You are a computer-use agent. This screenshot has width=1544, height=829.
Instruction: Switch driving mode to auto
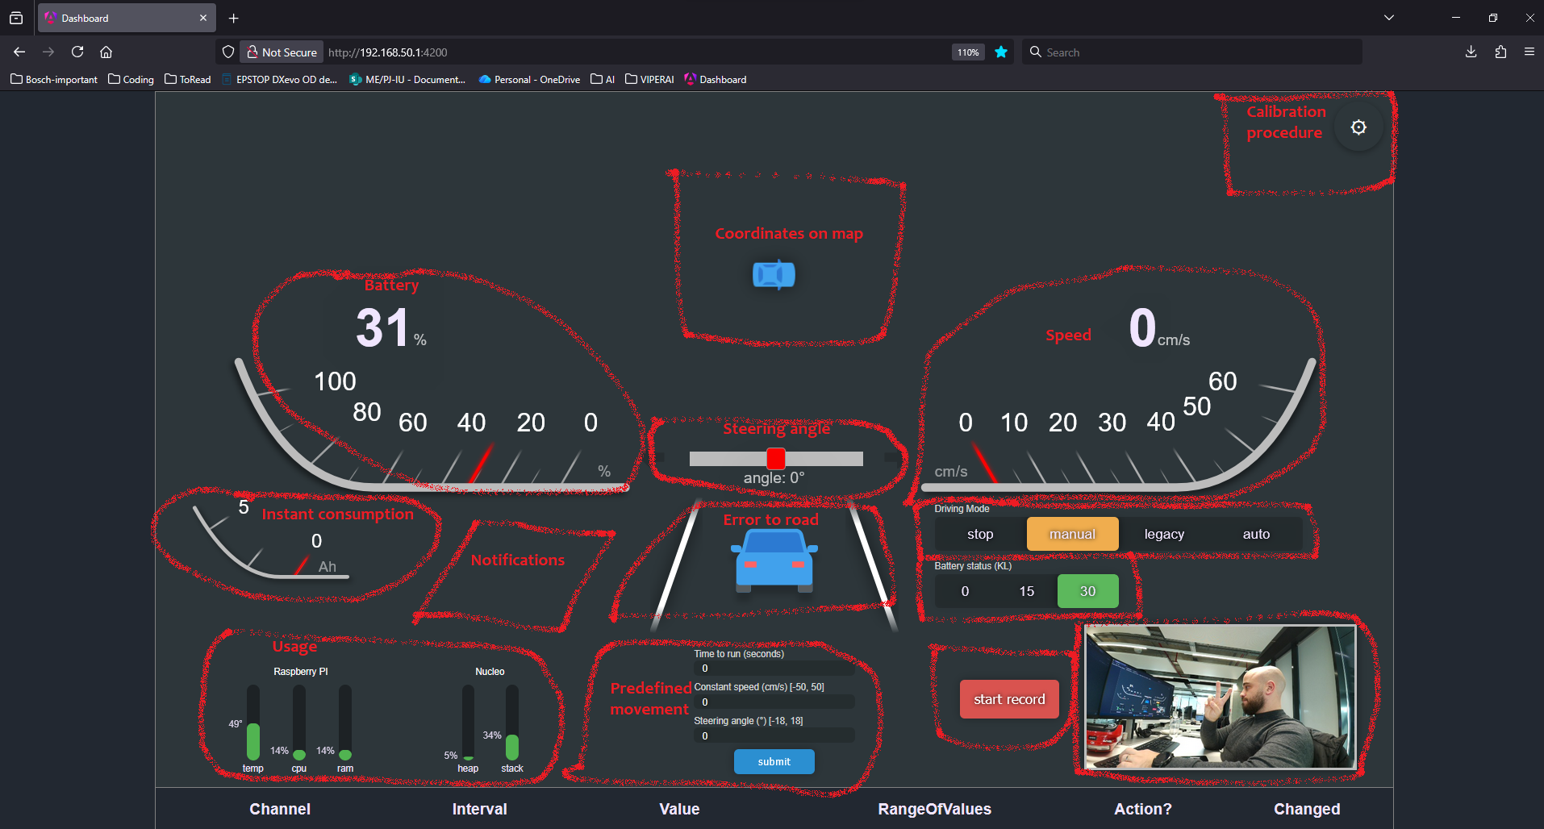click(x=1256, y=534)
